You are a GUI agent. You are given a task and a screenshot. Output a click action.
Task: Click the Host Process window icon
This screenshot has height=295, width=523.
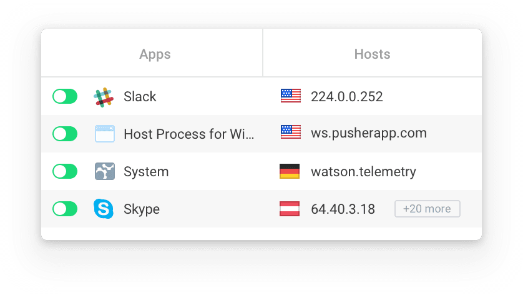click(104, 134)
